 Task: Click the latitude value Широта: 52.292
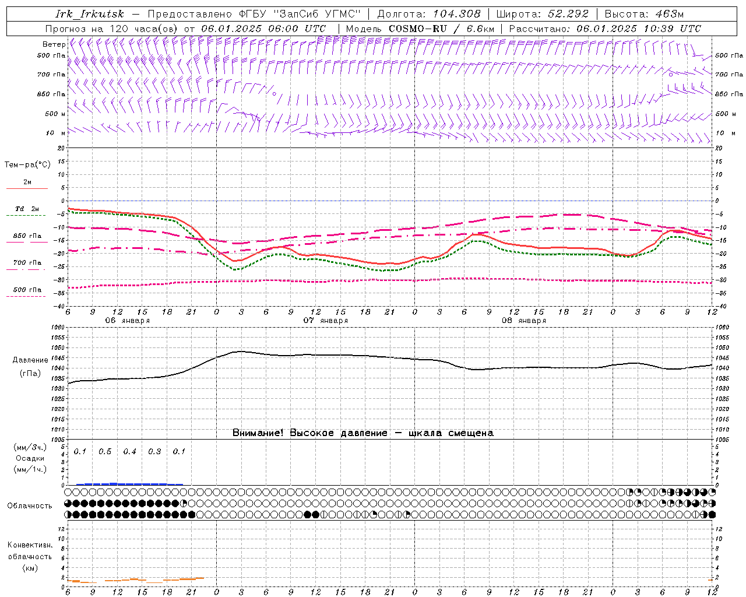(x=543, y=14)
